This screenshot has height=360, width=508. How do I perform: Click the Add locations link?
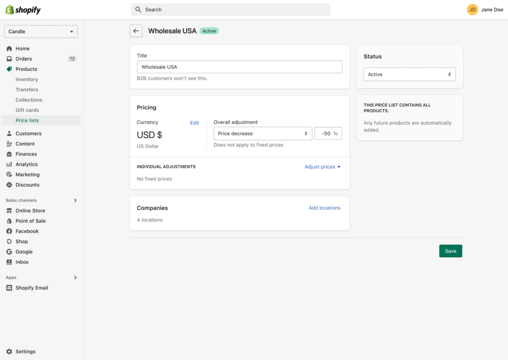(x=324, y=208)
